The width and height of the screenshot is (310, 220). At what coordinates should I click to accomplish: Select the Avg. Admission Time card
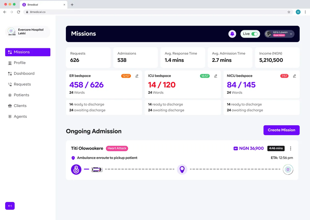pyautogui.click(x=230, y=57)
